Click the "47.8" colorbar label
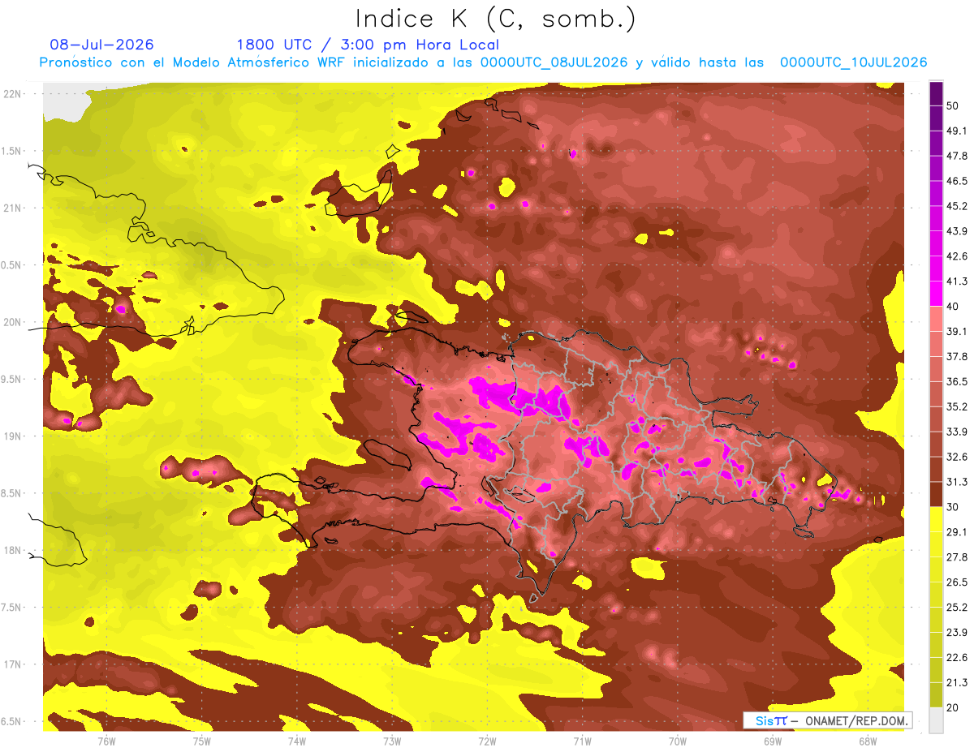 (x=957, y=156)
